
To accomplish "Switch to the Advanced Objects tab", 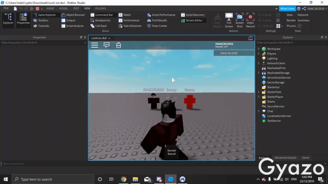I will pos(285,158).
